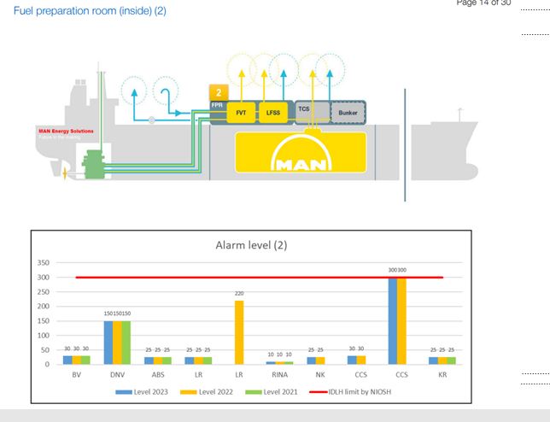
Task: Click the KR axis label
Action: (x=442, y=375)
